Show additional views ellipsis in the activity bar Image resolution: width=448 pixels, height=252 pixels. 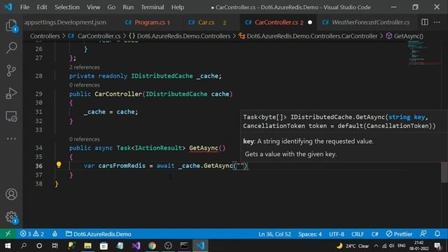(x=11, y=139)
